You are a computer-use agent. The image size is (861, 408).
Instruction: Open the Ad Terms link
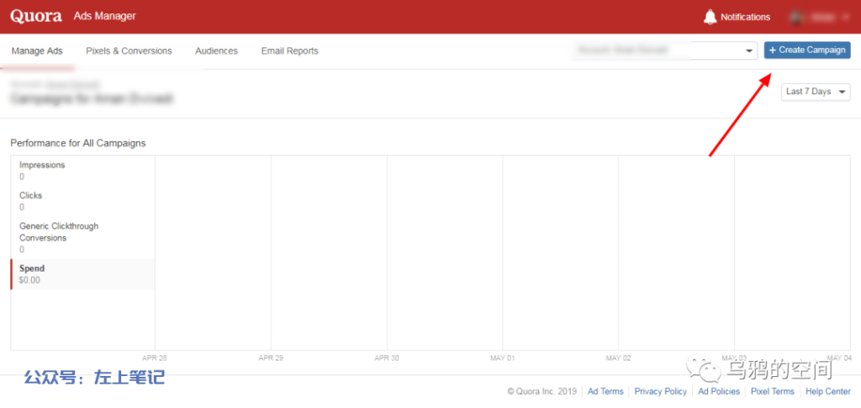tap(605, 391)
